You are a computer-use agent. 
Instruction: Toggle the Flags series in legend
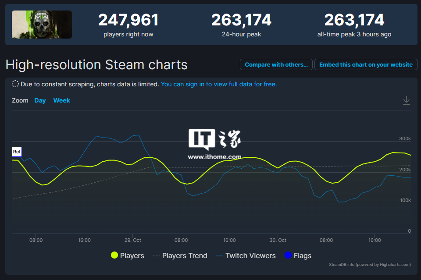[298, 255]
